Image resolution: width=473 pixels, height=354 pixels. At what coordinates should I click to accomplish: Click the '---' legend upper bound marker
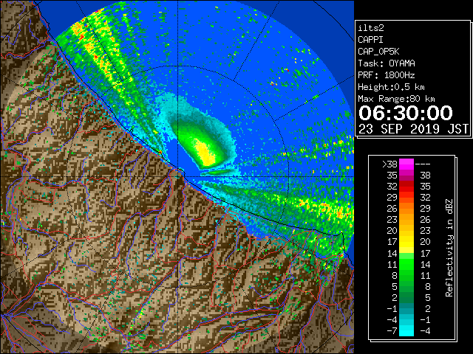click(x=423, y=164)
